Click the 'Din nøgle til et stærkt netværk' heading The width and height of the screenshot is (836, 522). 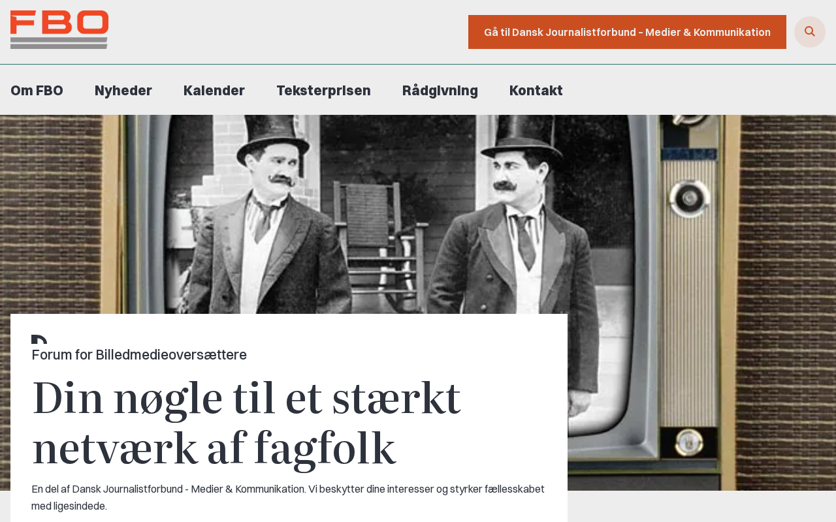coord(246,423)
